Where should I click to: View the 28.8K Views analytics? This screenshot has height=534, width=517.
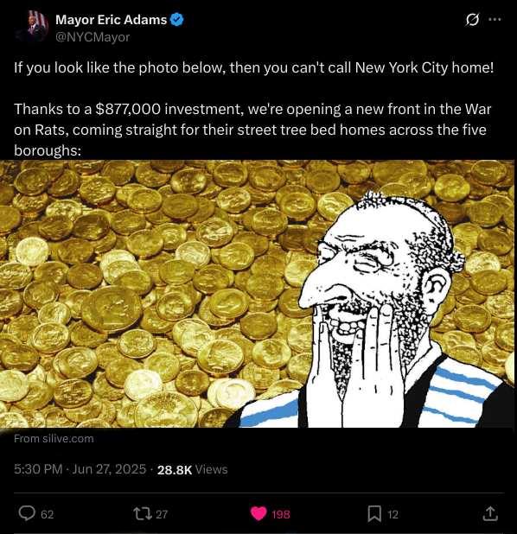[x=193, y=470]
